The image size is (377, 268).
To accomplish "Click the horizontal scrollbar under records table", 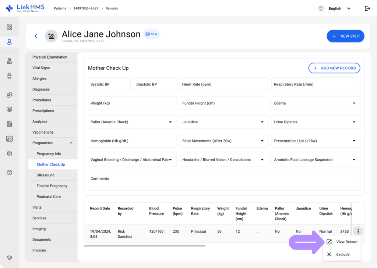I will (144, 246).
